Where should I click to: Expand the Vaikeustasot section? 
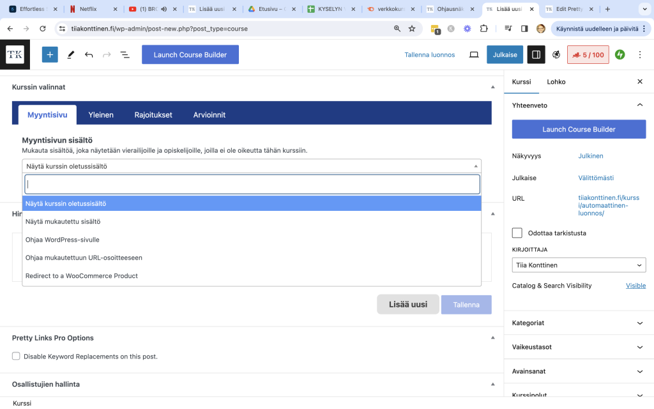click(579, 347)
